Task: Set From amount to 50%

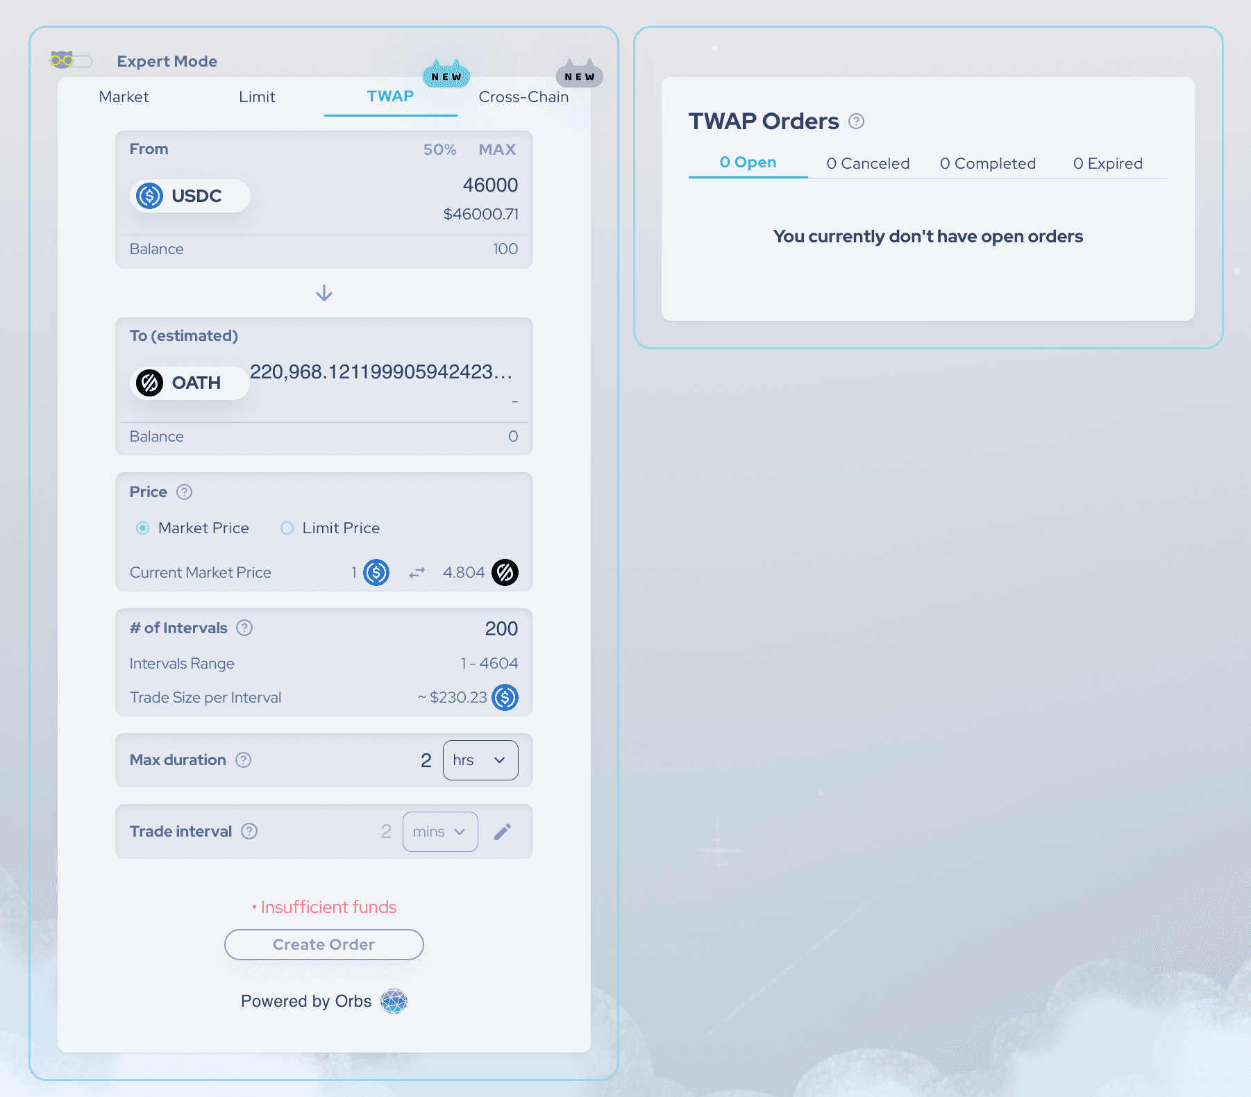Action: pos(440,149)
